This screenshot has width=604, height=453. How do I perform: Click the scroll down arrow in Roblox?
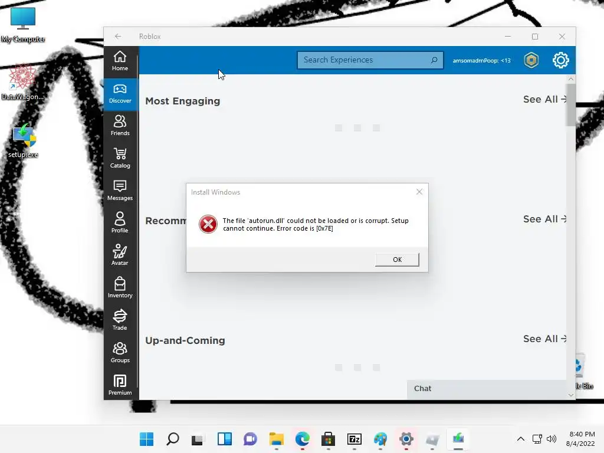(x=571, y=395)
